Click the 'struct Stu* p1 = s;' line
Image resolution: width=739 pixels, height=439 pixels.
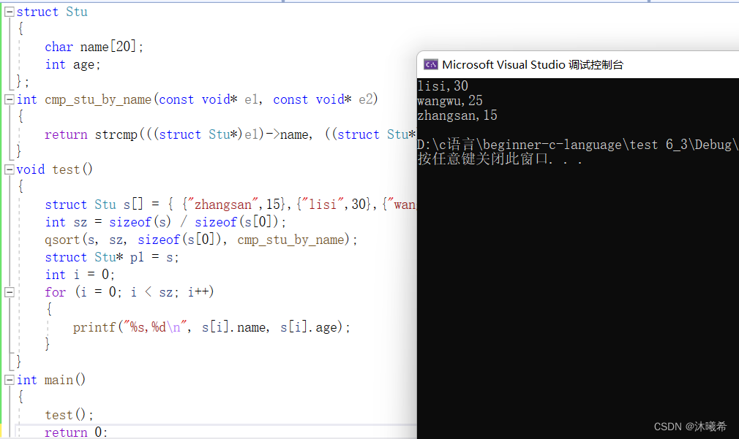tap(112, 257)
